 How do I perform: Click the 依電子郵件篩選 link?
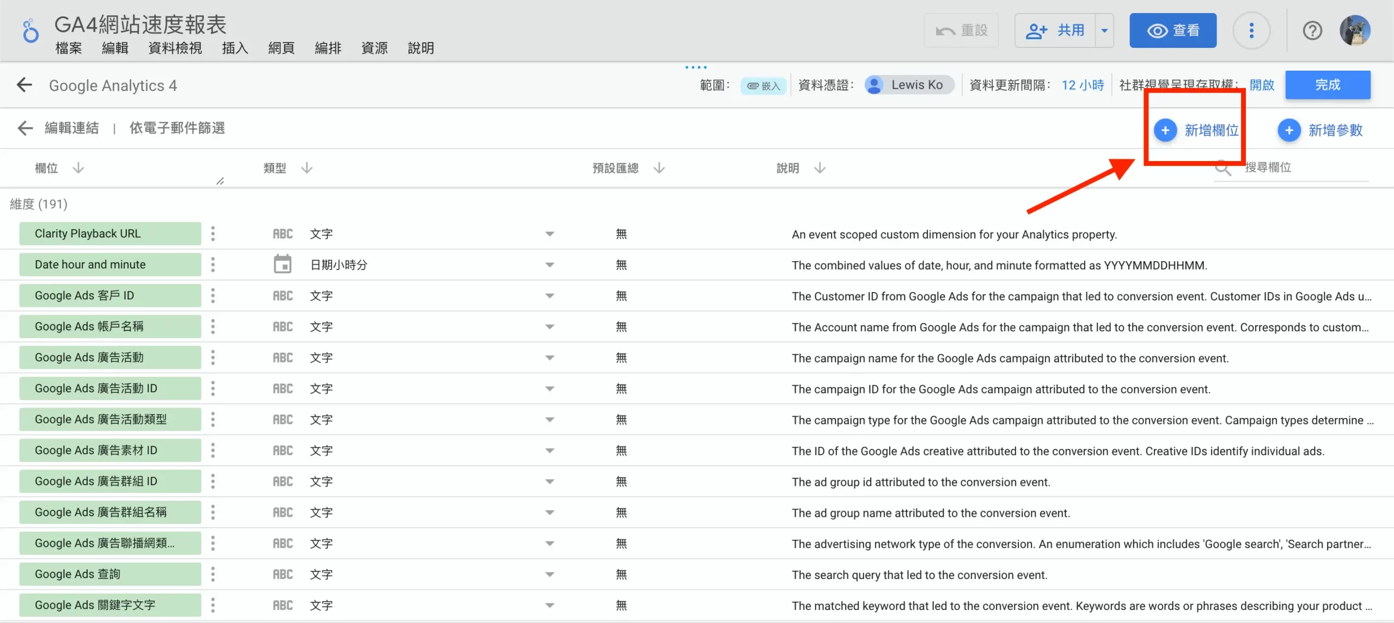pos(177,128)
